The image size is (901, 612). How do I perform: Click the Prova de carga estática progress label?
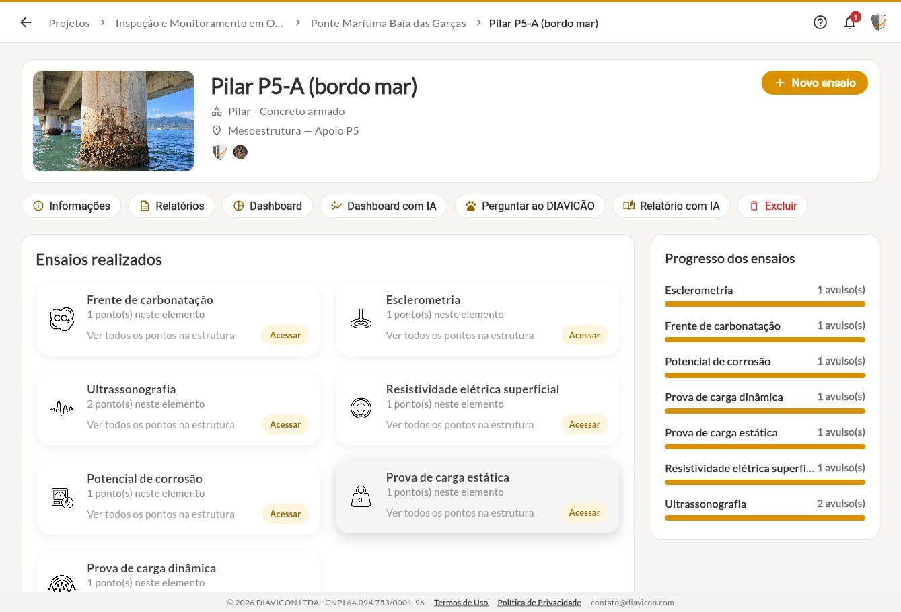(721, 432)
